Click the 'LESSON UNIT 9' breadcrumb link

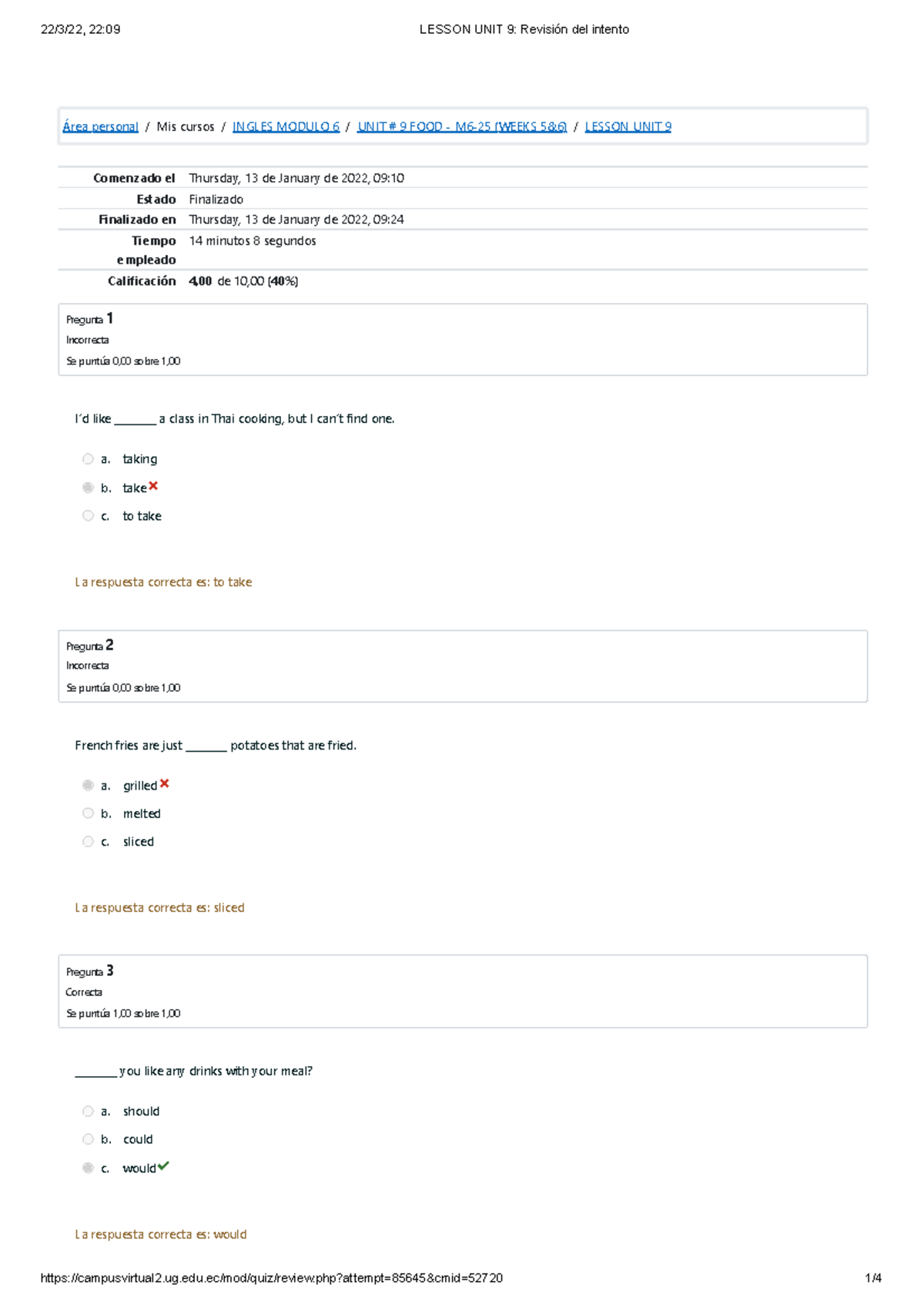point(628,127)
